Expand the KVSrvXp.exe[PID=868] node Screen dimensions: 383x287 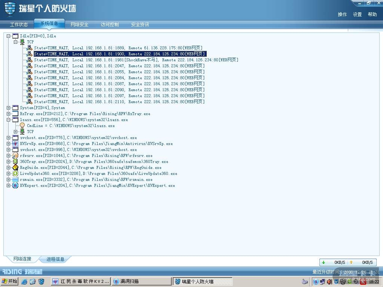tap(8, 143)
